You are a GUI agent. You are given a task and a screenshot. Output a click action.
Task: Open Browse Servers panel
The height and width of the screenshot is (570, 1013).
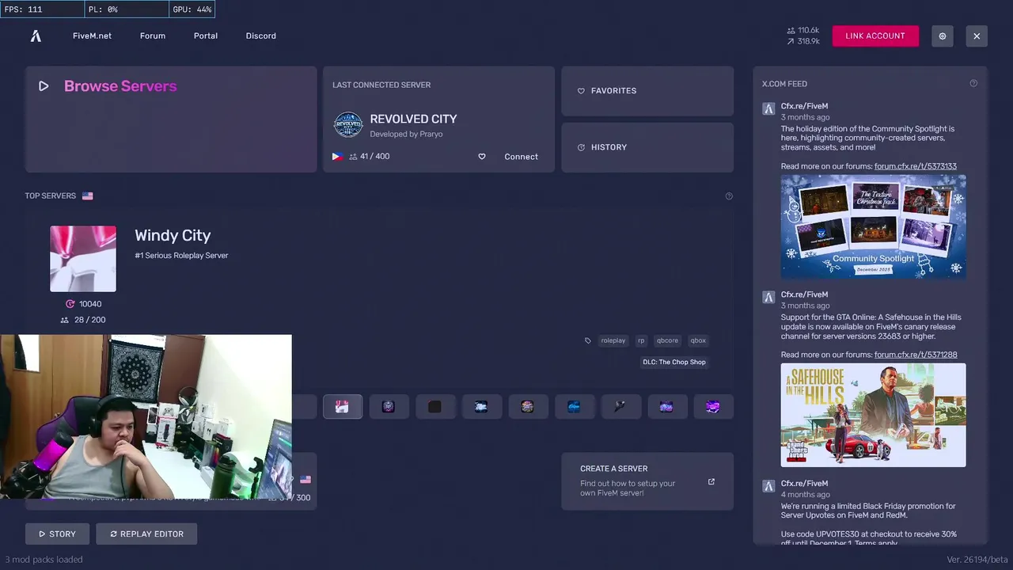[171, 120]
